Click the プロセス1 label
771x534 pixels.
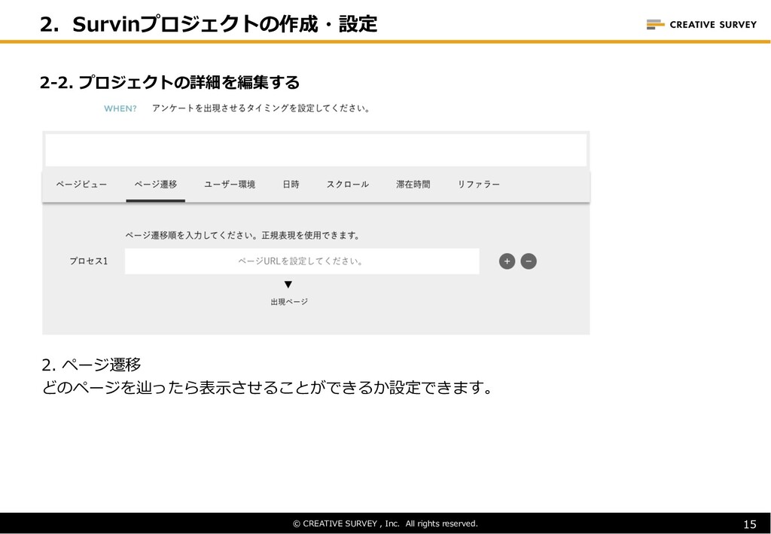click(x=89, y=261)
